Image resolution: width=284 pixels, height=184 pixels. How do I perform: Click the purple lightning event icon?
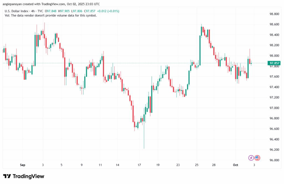click(250, 158)
